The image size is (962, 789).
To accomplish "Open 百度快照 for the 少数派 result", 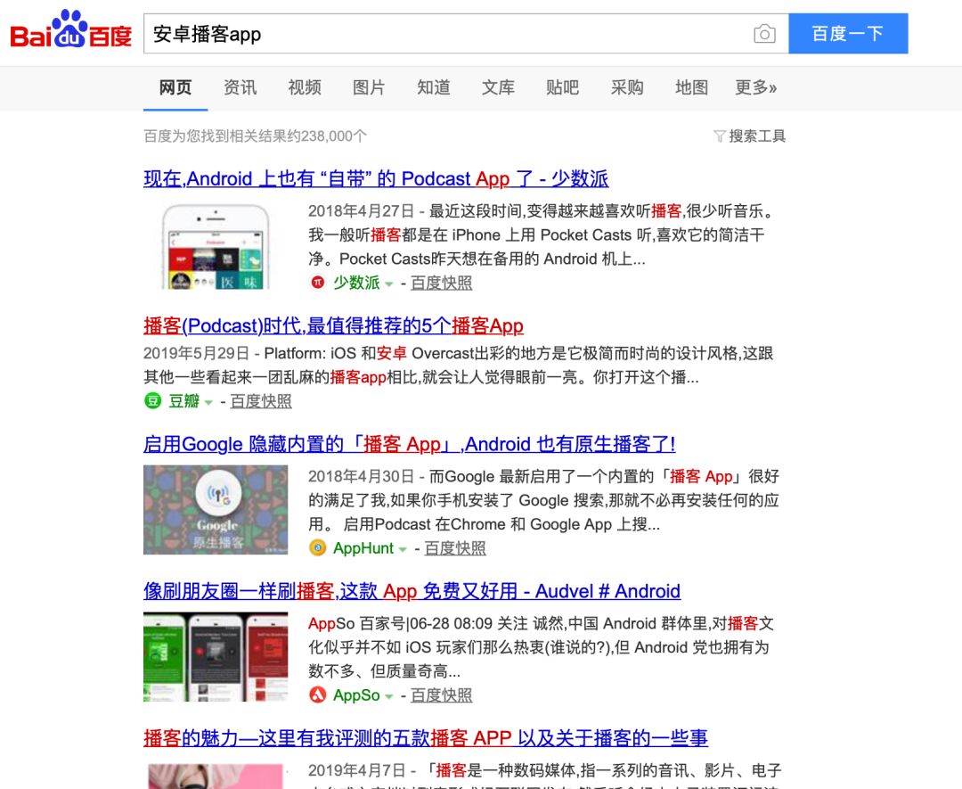I will (441, 283).
